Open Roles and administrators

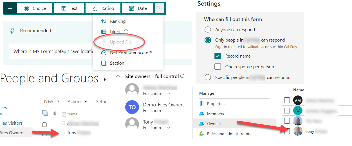229,134
